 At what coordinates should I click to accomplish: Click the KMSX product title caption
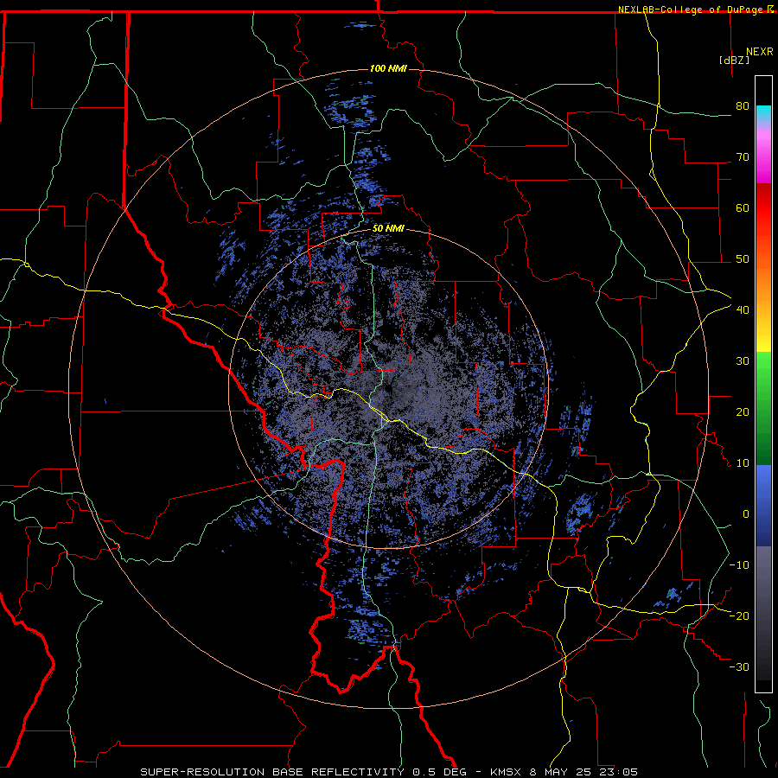click(x=388, y=772)
